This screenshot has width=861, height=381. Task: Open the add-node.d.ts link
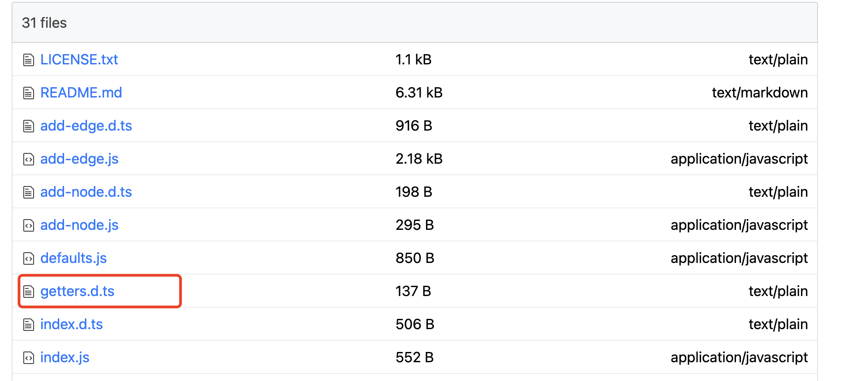pyautogui.click(x=86, y=192)
